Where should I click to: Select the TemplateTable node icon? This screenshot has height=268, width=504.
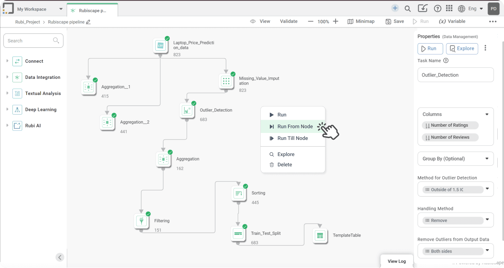(320, 236)
